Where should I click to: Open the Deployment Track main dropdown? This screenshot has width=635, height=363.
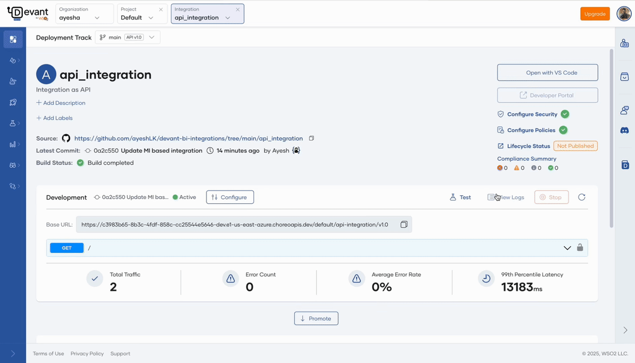pos(128,38)
